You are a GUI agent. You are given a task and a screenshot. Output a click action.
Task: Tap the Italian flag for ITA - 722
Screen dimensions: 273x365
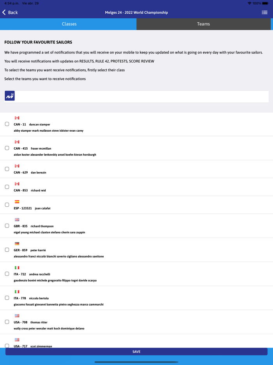pos(17,268)
